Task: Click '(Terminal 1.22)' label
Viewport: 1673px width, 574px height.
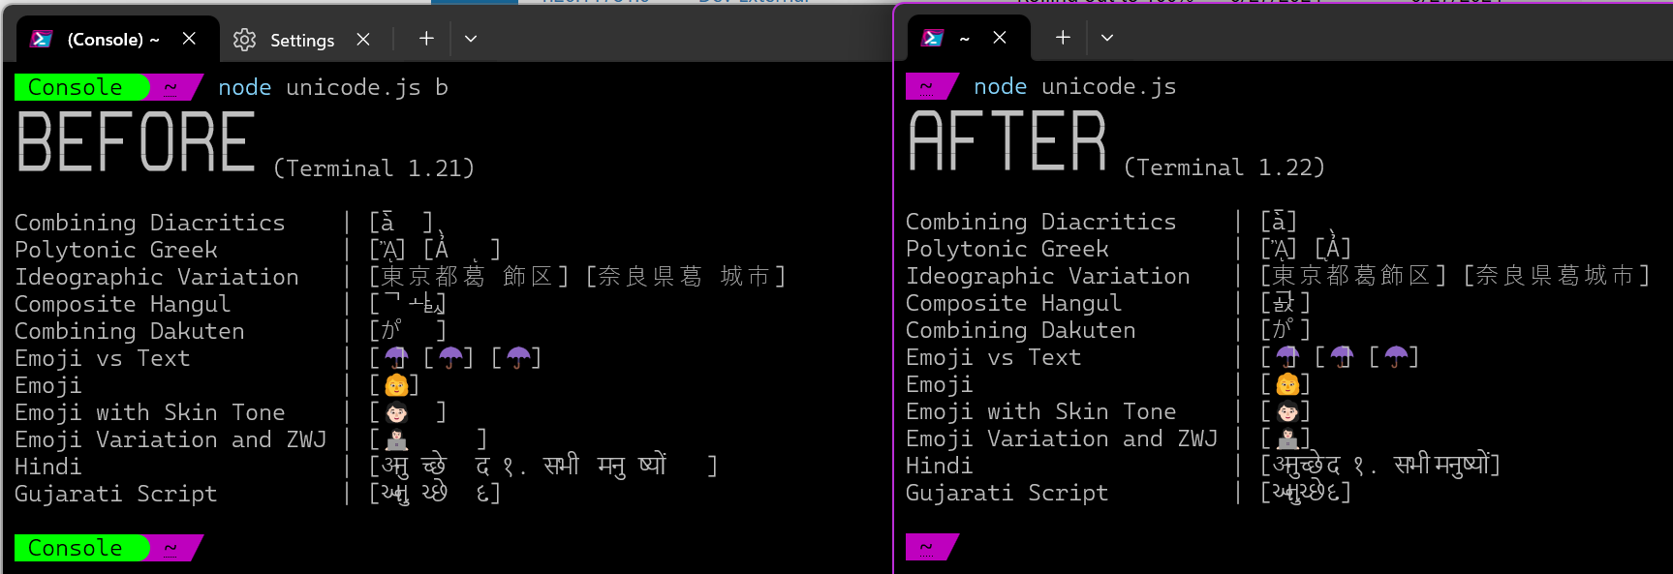Action: (1224, 167)
